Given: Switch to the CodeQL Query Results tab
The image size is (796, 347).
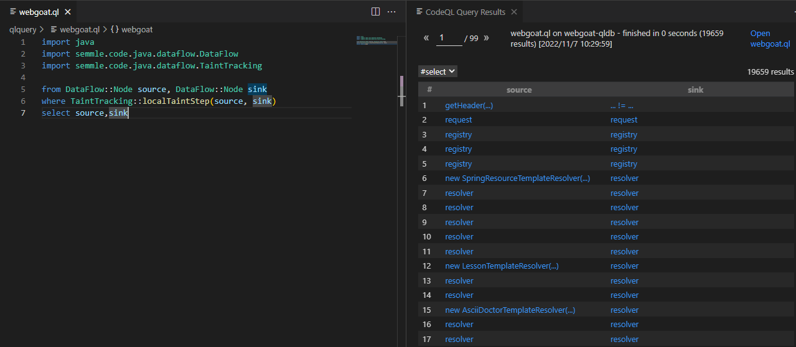Looking at the screenshot, I should coord(464,12).
